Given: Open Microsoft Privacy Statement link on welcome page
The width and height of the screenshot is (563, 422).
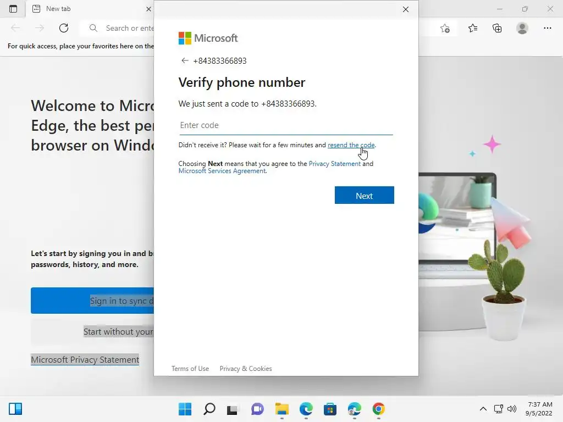Looking at the screenshot, I should click(85, 359).
